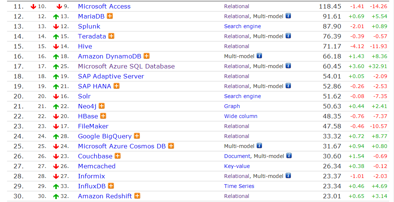Open the Informix link
This screenshot has width=394, height=202.
[x=92, y=176]
